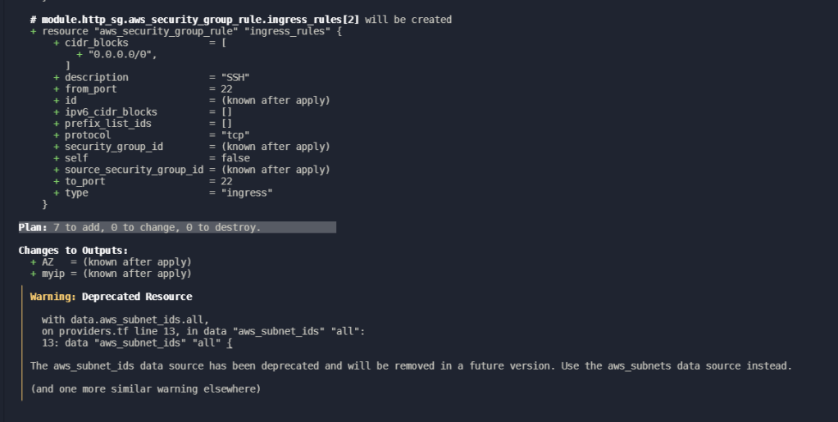
Task: Click the cidr_blocks attribute name
Action: click(96, 43)
